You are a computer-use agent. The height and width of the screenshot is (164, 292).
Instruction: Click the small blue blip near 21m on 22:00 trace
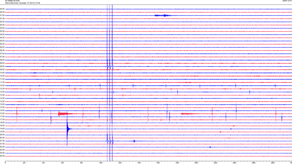point(210,147)
